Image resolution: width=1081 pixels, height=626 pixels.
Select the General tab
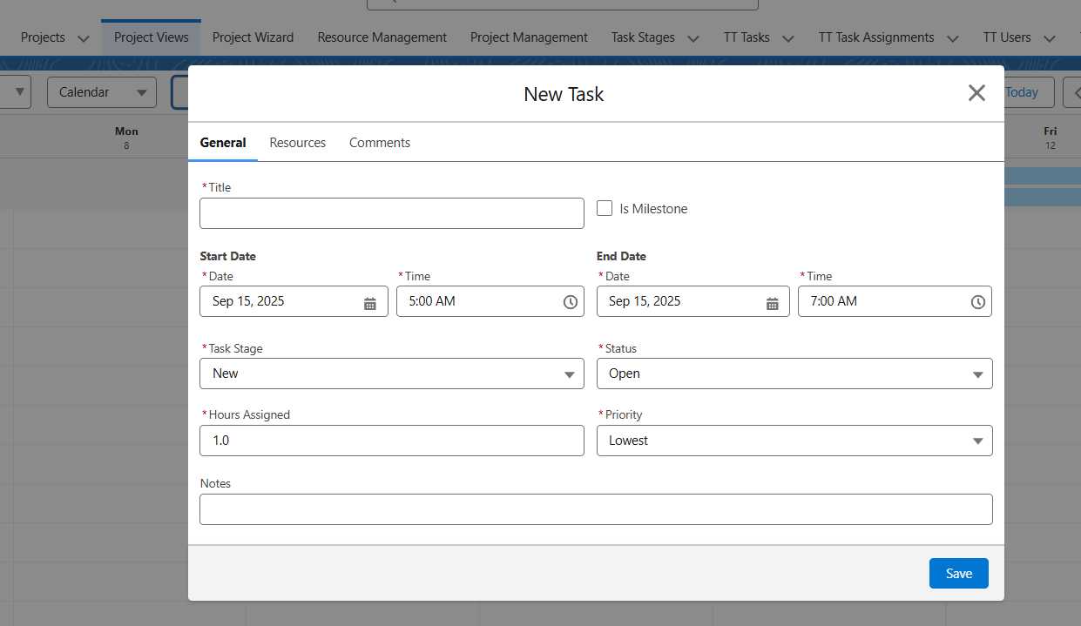coord(223,143)
